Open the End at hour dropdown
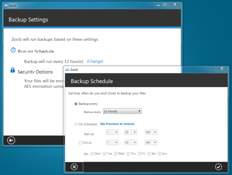 point(112,142)
